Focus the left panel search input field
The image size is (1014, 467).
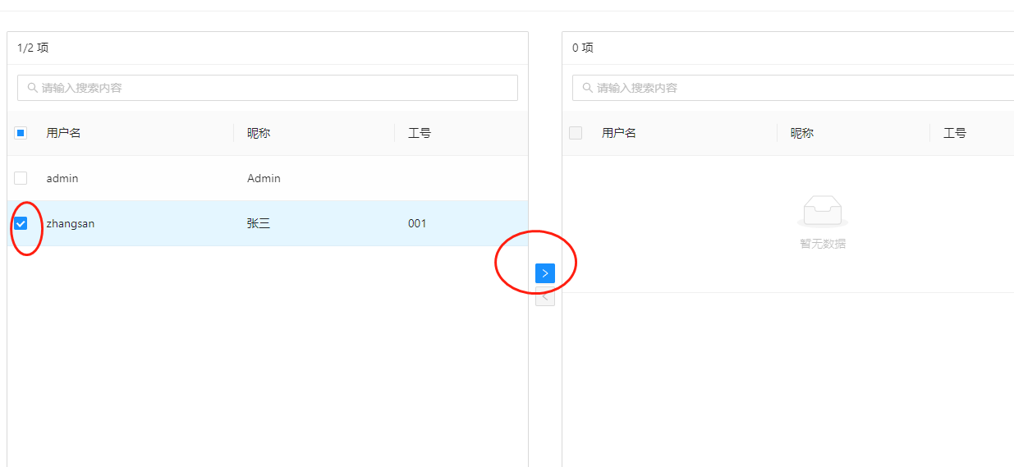coord(271,88)
